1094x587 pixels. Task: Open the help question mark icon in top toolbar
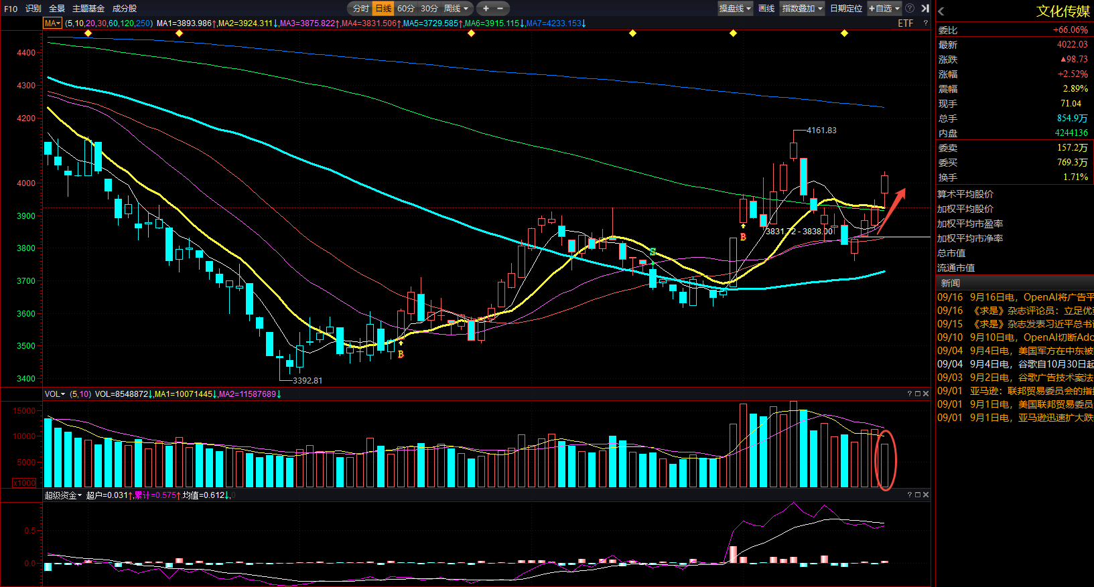point(910,8)
